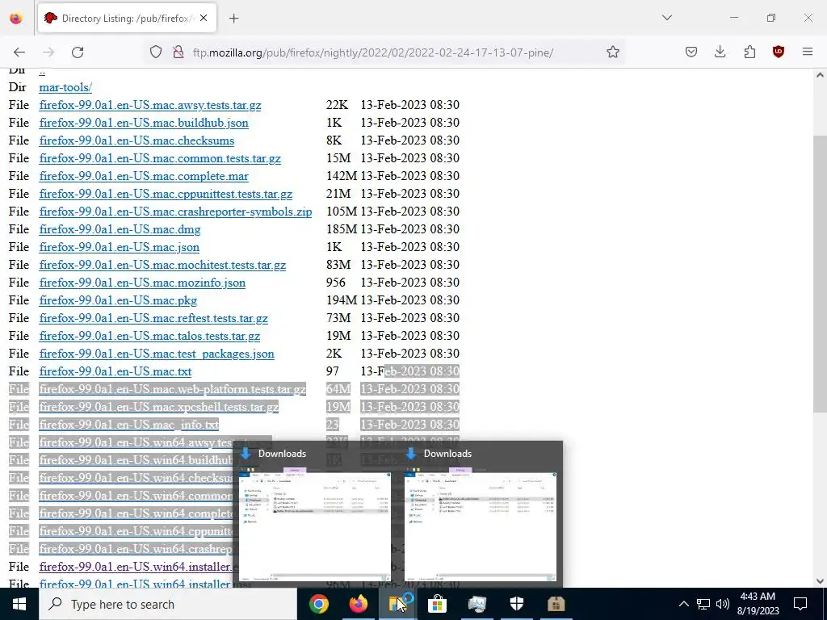Open the package box taskbar icon
This screenshot has width=827, height=620.
pos(556,604)
